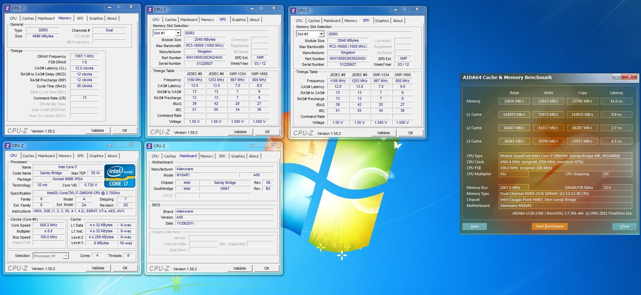Click the AIDA64 CPU Clock 4501.6 MHz field

point(565,162)
